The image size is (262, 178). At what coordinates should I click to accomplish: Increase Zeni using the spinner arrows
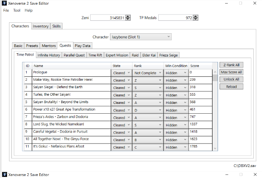click(128, 18)
